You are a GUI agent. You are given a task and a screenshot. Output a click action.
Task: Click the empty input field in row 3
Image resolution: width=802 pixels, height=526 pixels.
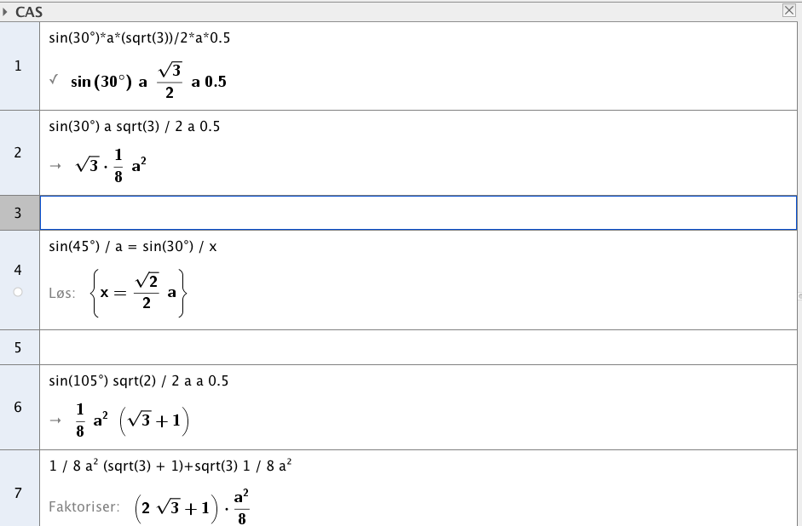pos(418,213)
